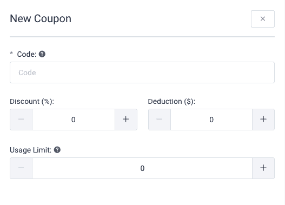Select the Usage Limit number field
This screenshot has height=205, width=285.
pyautogui.click(x=142, y=168)
